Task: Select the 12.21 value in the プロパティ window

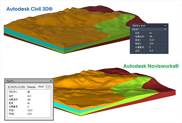Action: (30, 110)
